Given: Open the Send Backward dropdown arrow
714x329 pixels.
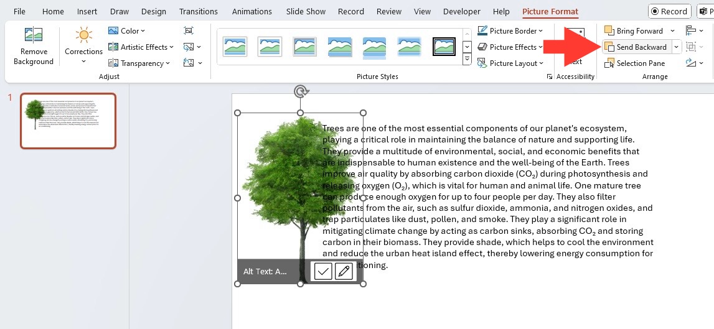Looking at the screenshot, I should [676, 47].
